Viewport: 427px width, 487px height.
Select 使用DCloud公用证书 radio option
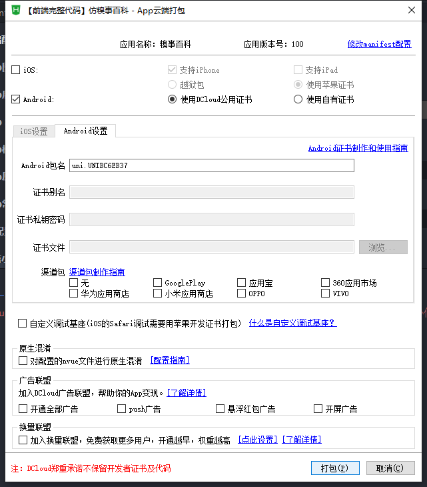[x=172, y=99]
